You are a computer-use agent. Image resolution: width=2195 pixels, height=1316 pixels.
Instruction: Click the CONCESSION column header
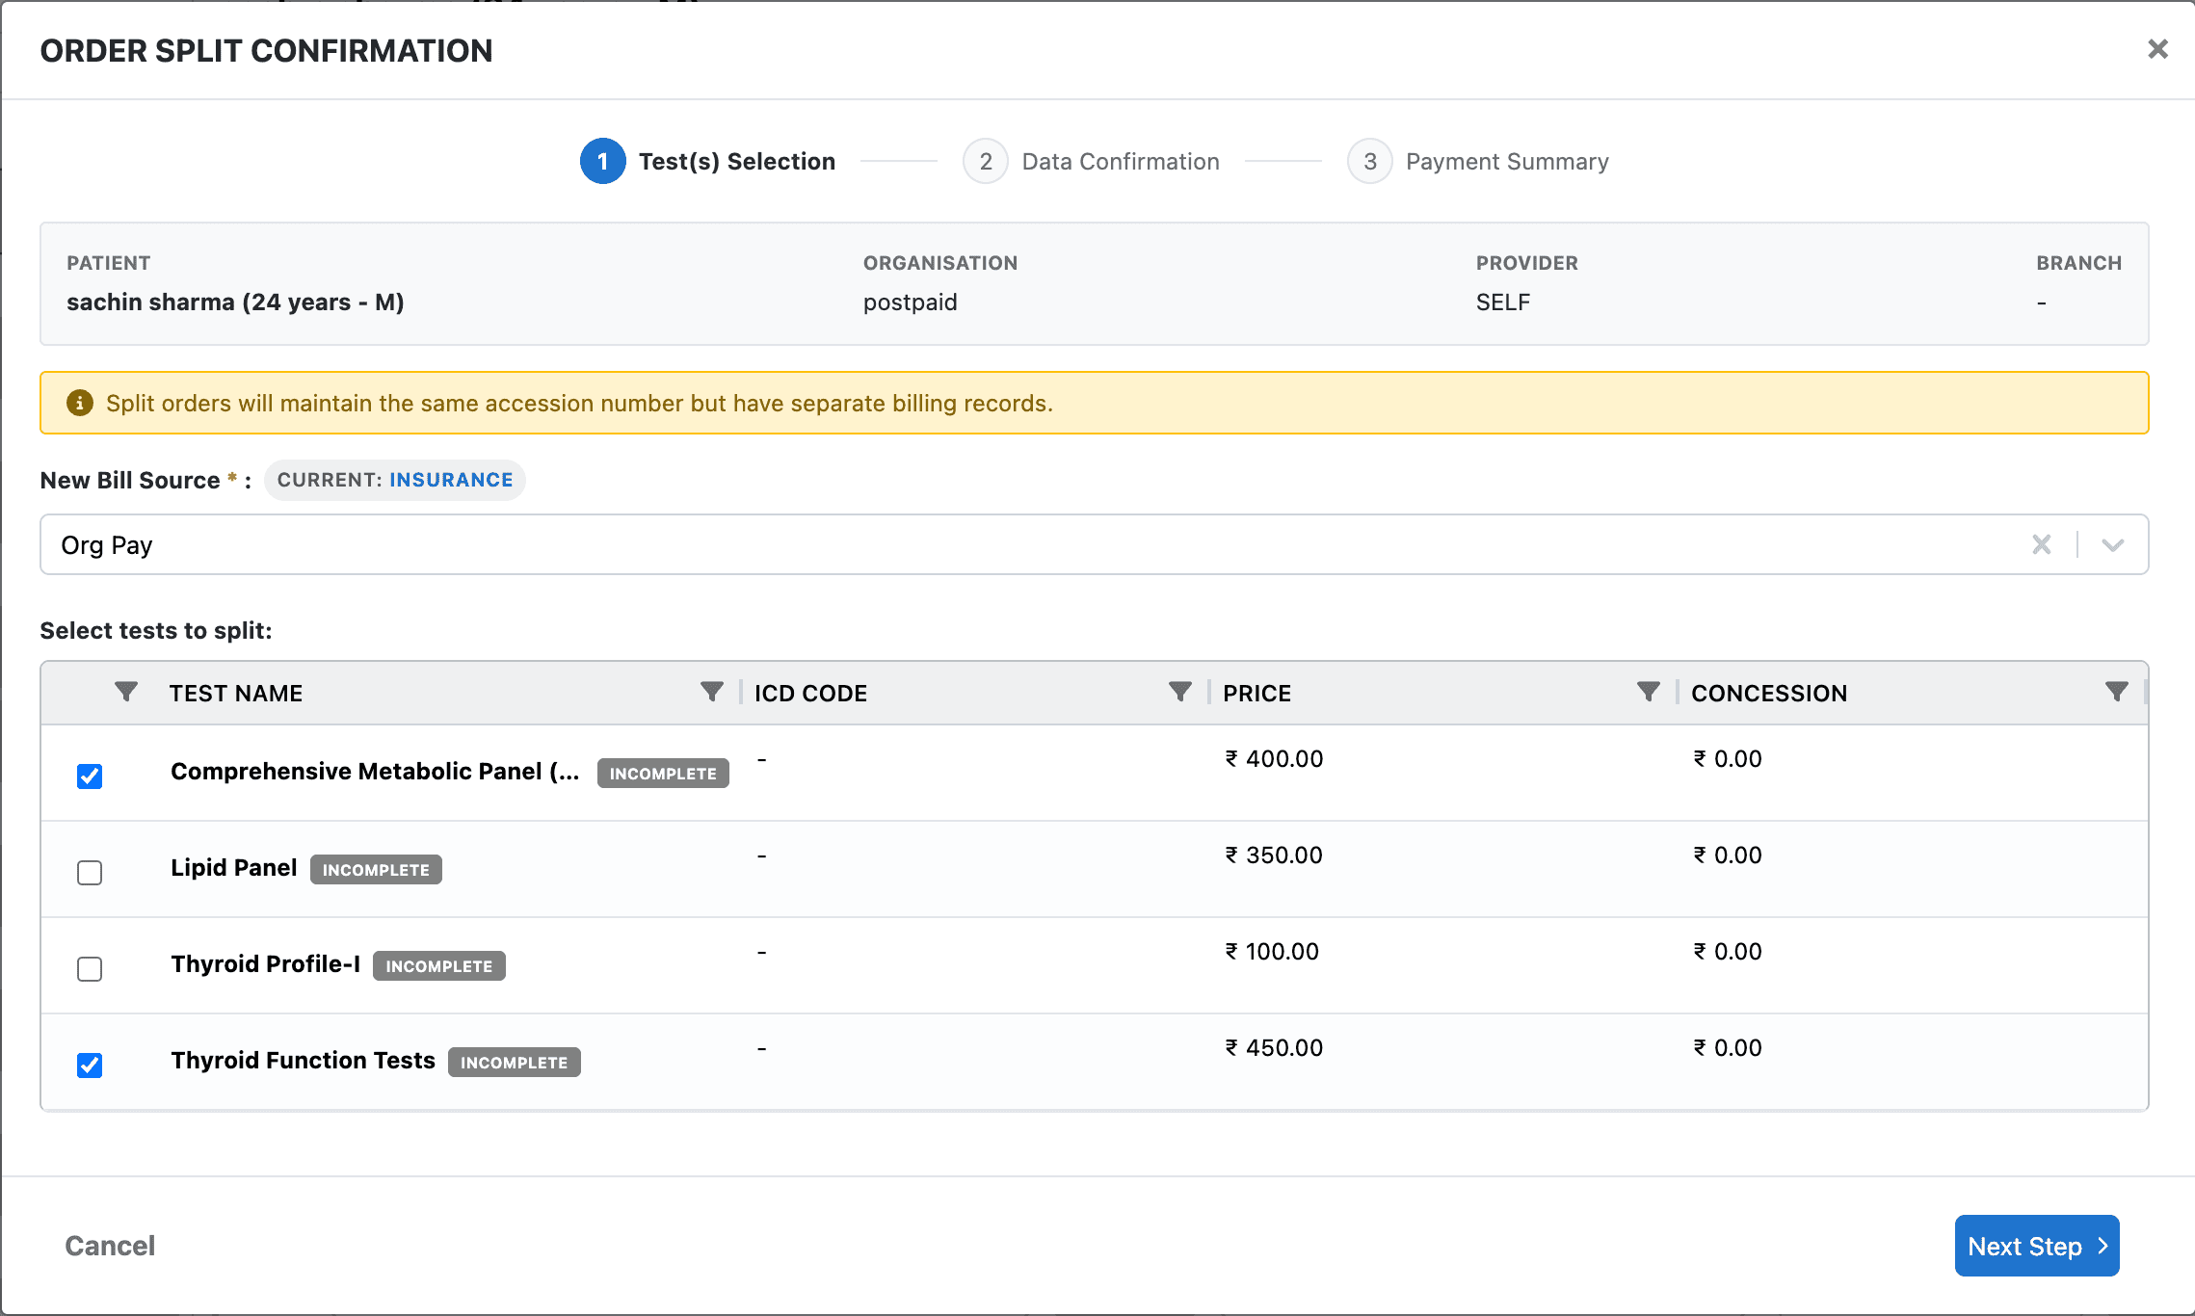pos(1769,693)
